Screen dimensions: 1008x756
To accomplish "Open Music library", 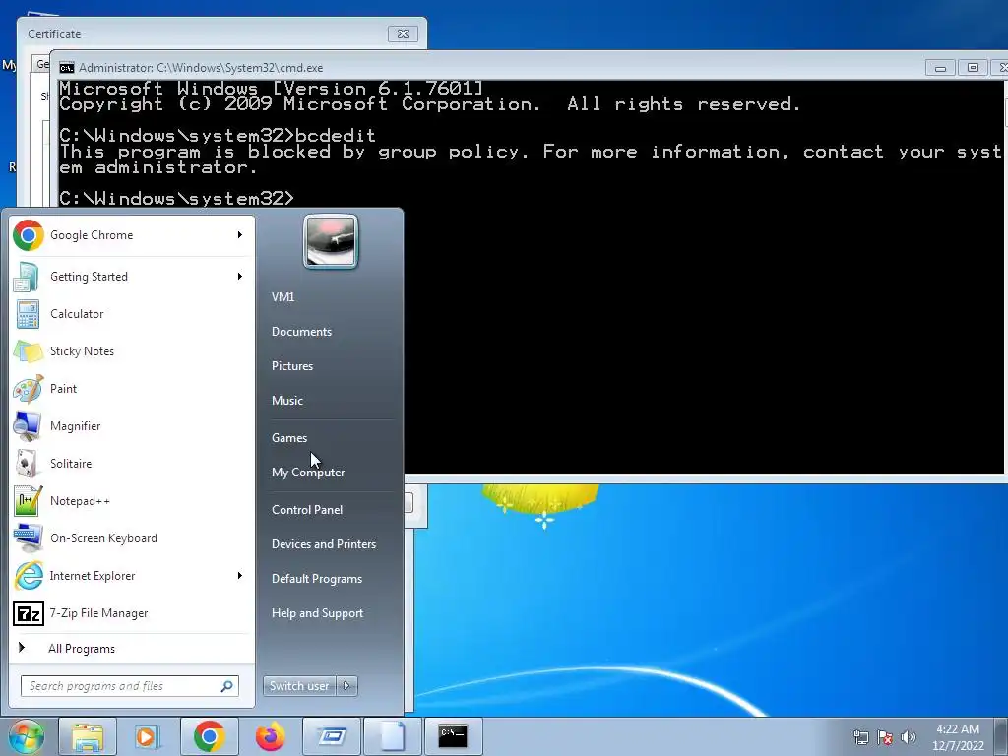I will click(x=286, y=401).
